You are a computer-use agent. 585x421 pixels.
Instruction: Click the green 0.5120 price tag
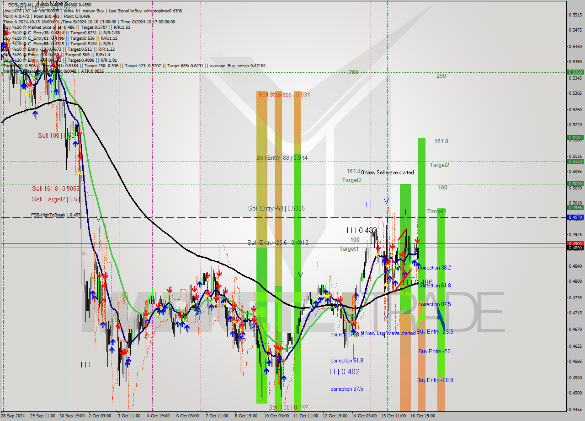(574, 161)
